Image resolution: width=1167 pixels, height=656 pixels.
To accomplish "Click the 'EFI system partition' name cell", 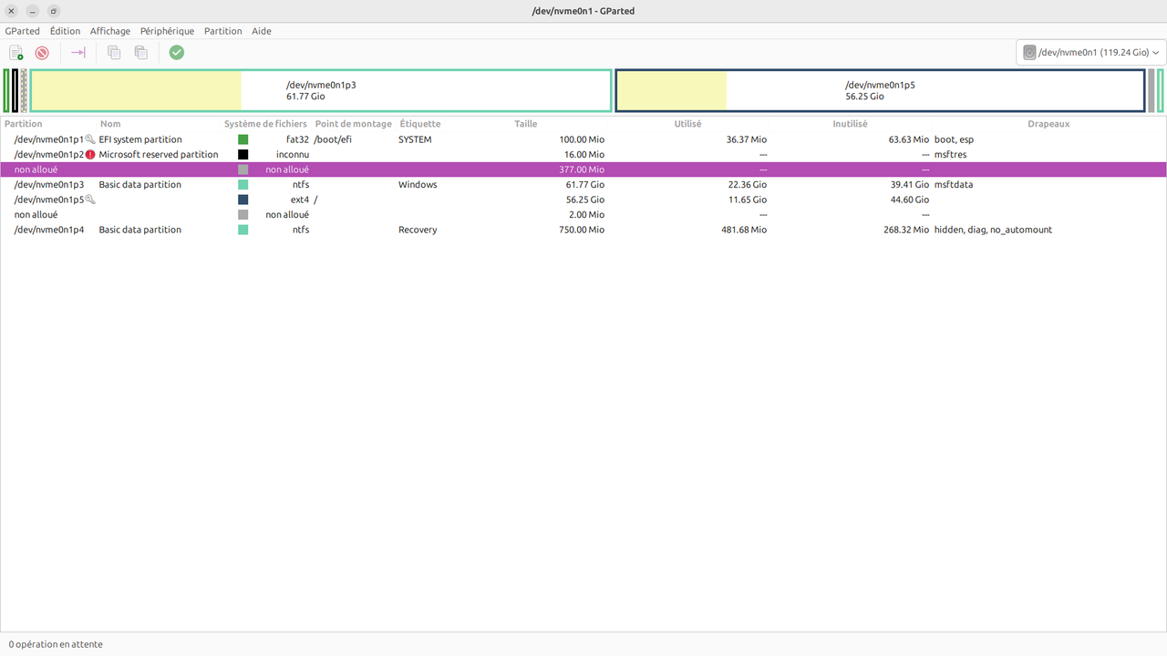I will (x=140, y=139).
